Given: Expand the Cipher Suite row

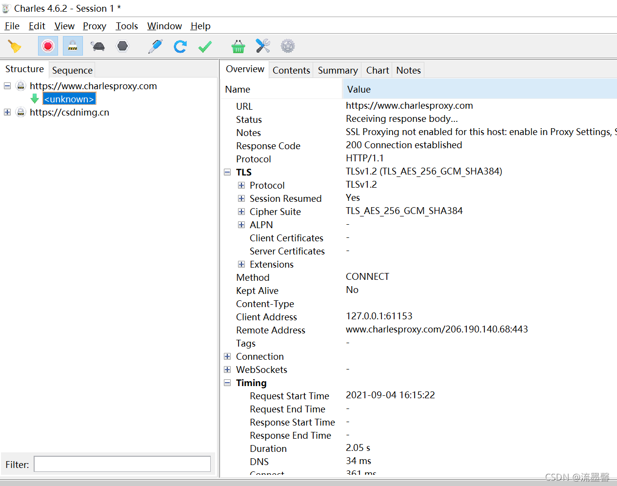Looking at the screenshot, I should pos(241,212).
